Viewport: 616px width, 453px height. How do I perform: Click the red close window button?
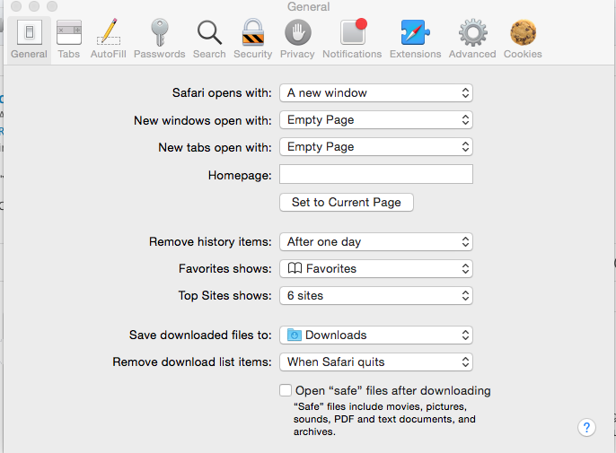coord(16,6)
